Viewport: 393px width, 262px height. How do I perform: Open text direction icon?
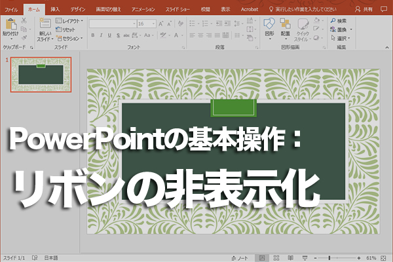[251, 20]
